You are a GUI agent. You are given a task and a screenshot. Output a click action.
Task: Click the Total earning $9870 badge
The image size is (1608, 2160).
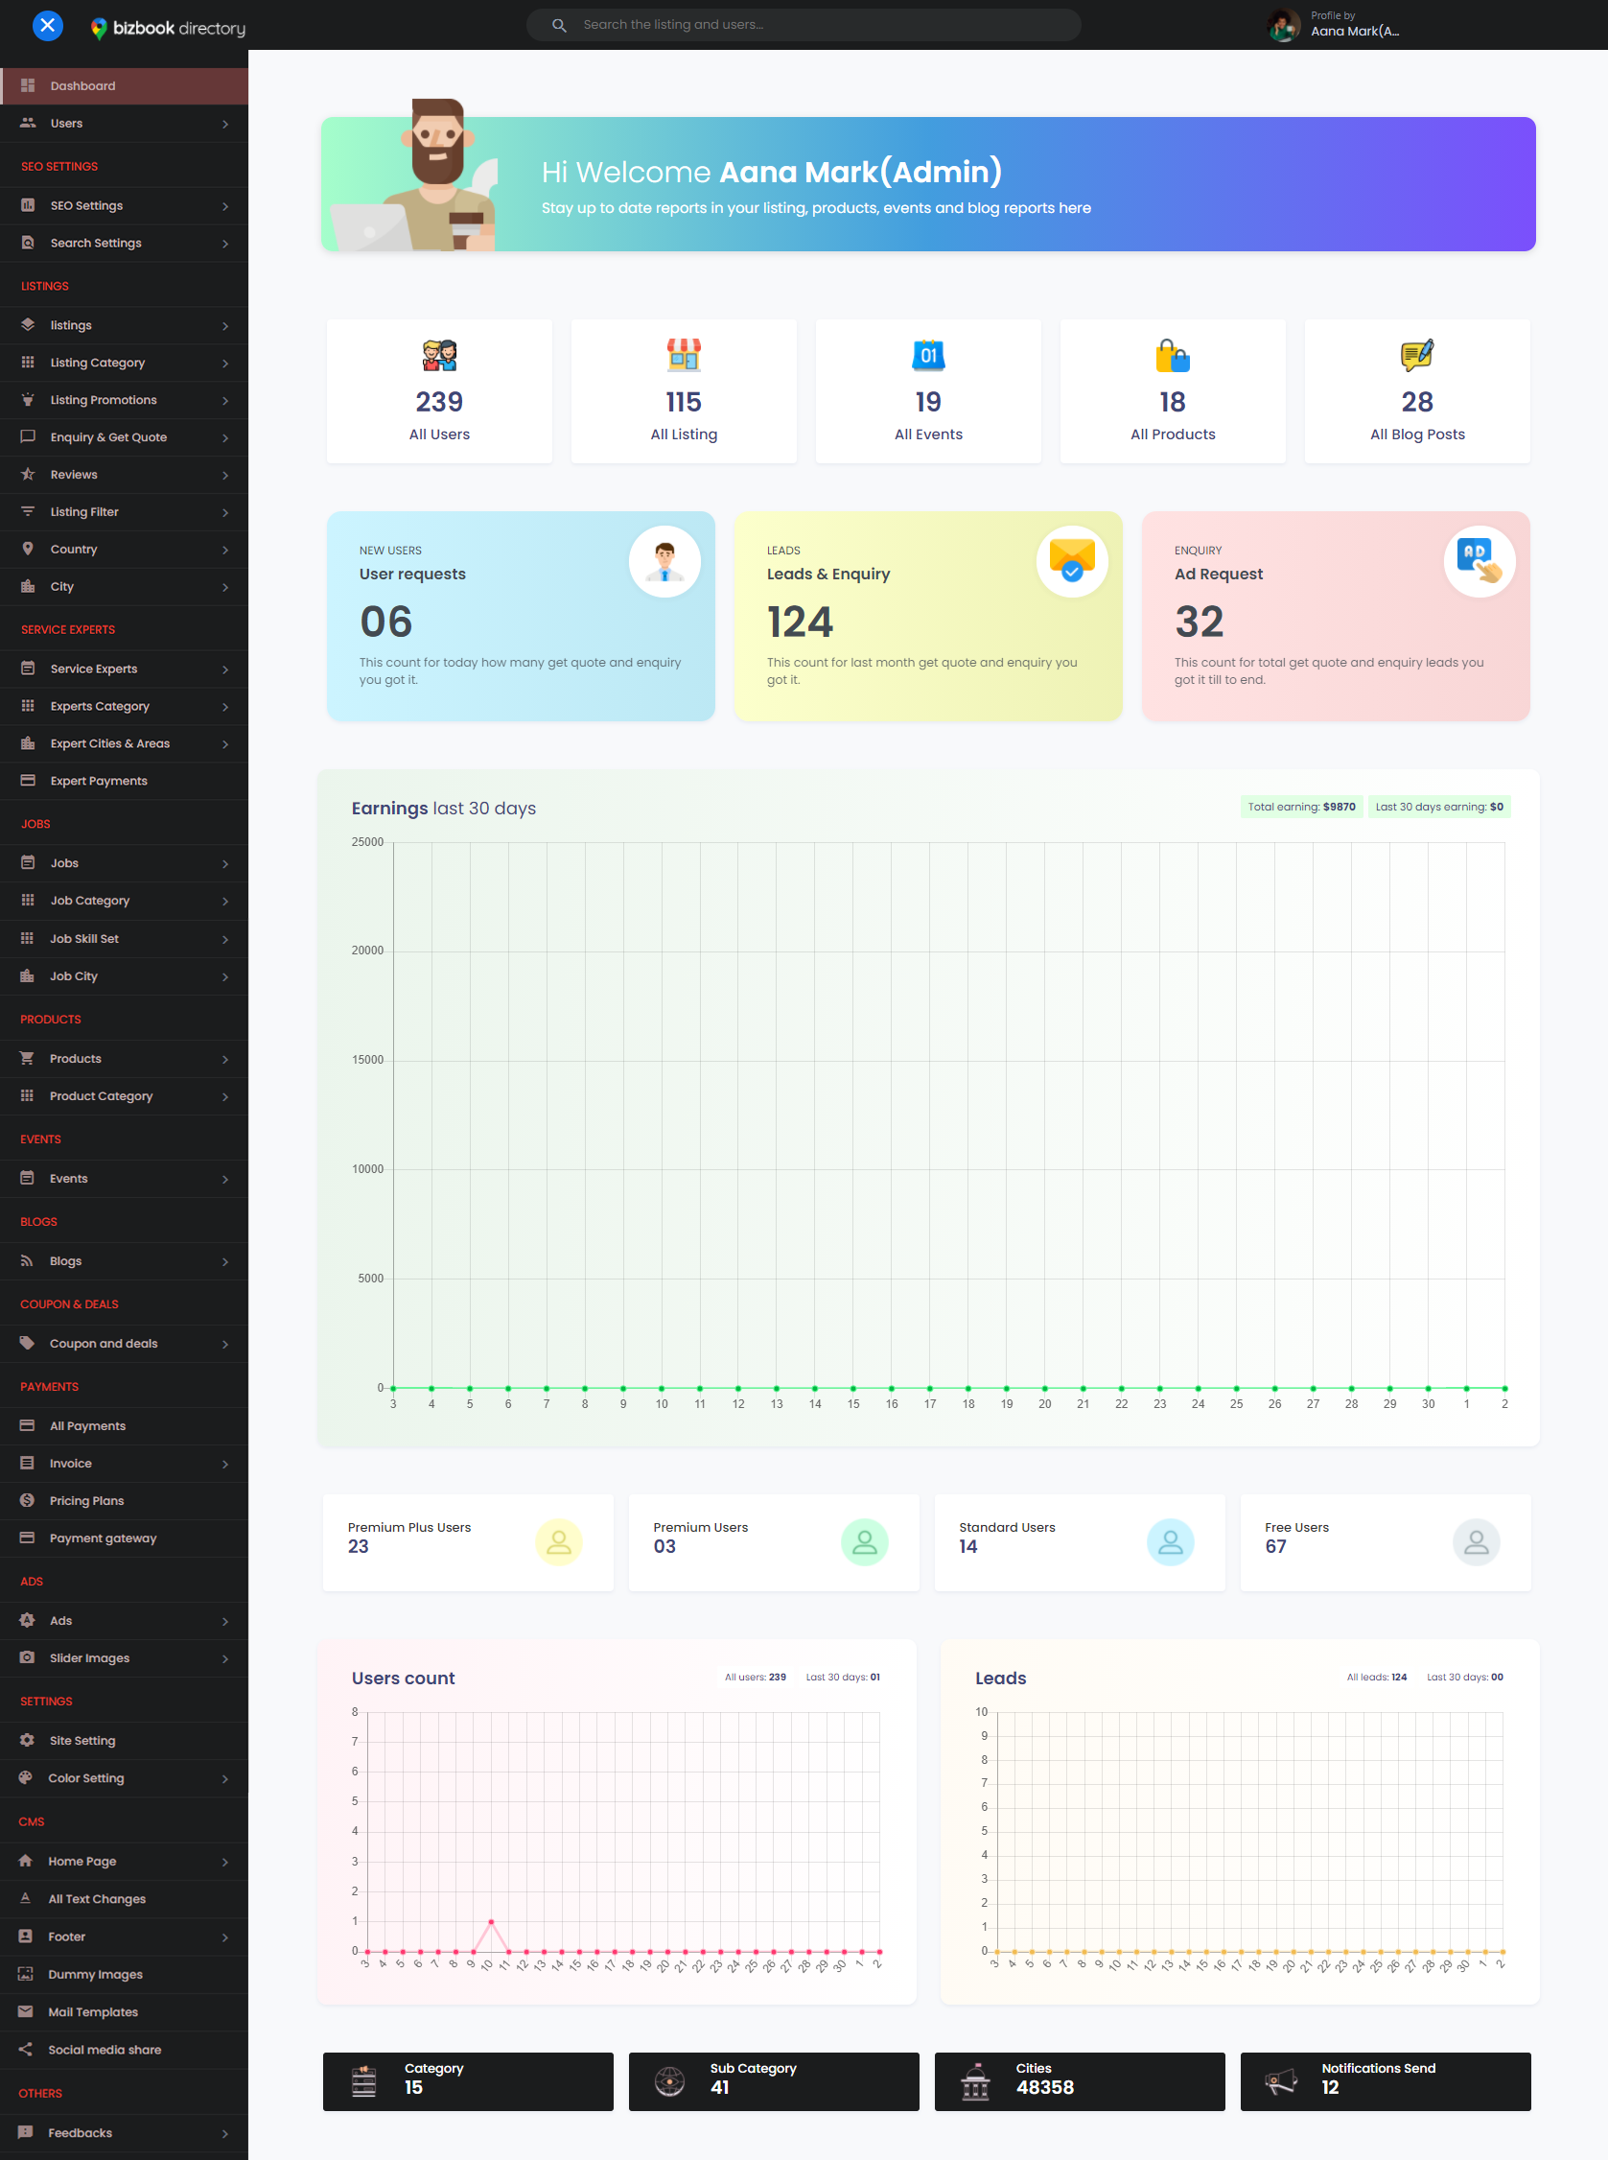[1301, 806]
